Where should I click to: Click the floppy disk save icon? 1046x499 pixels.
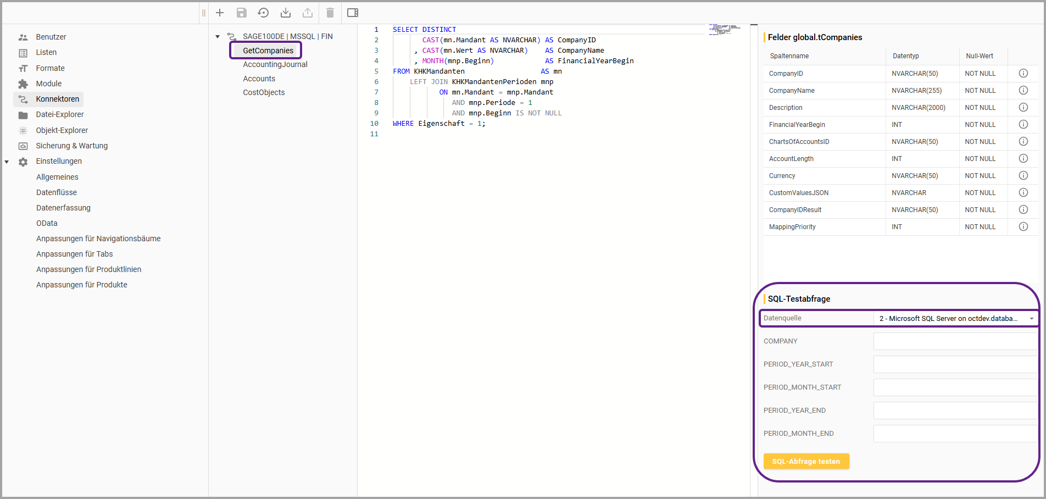point(242,13)
